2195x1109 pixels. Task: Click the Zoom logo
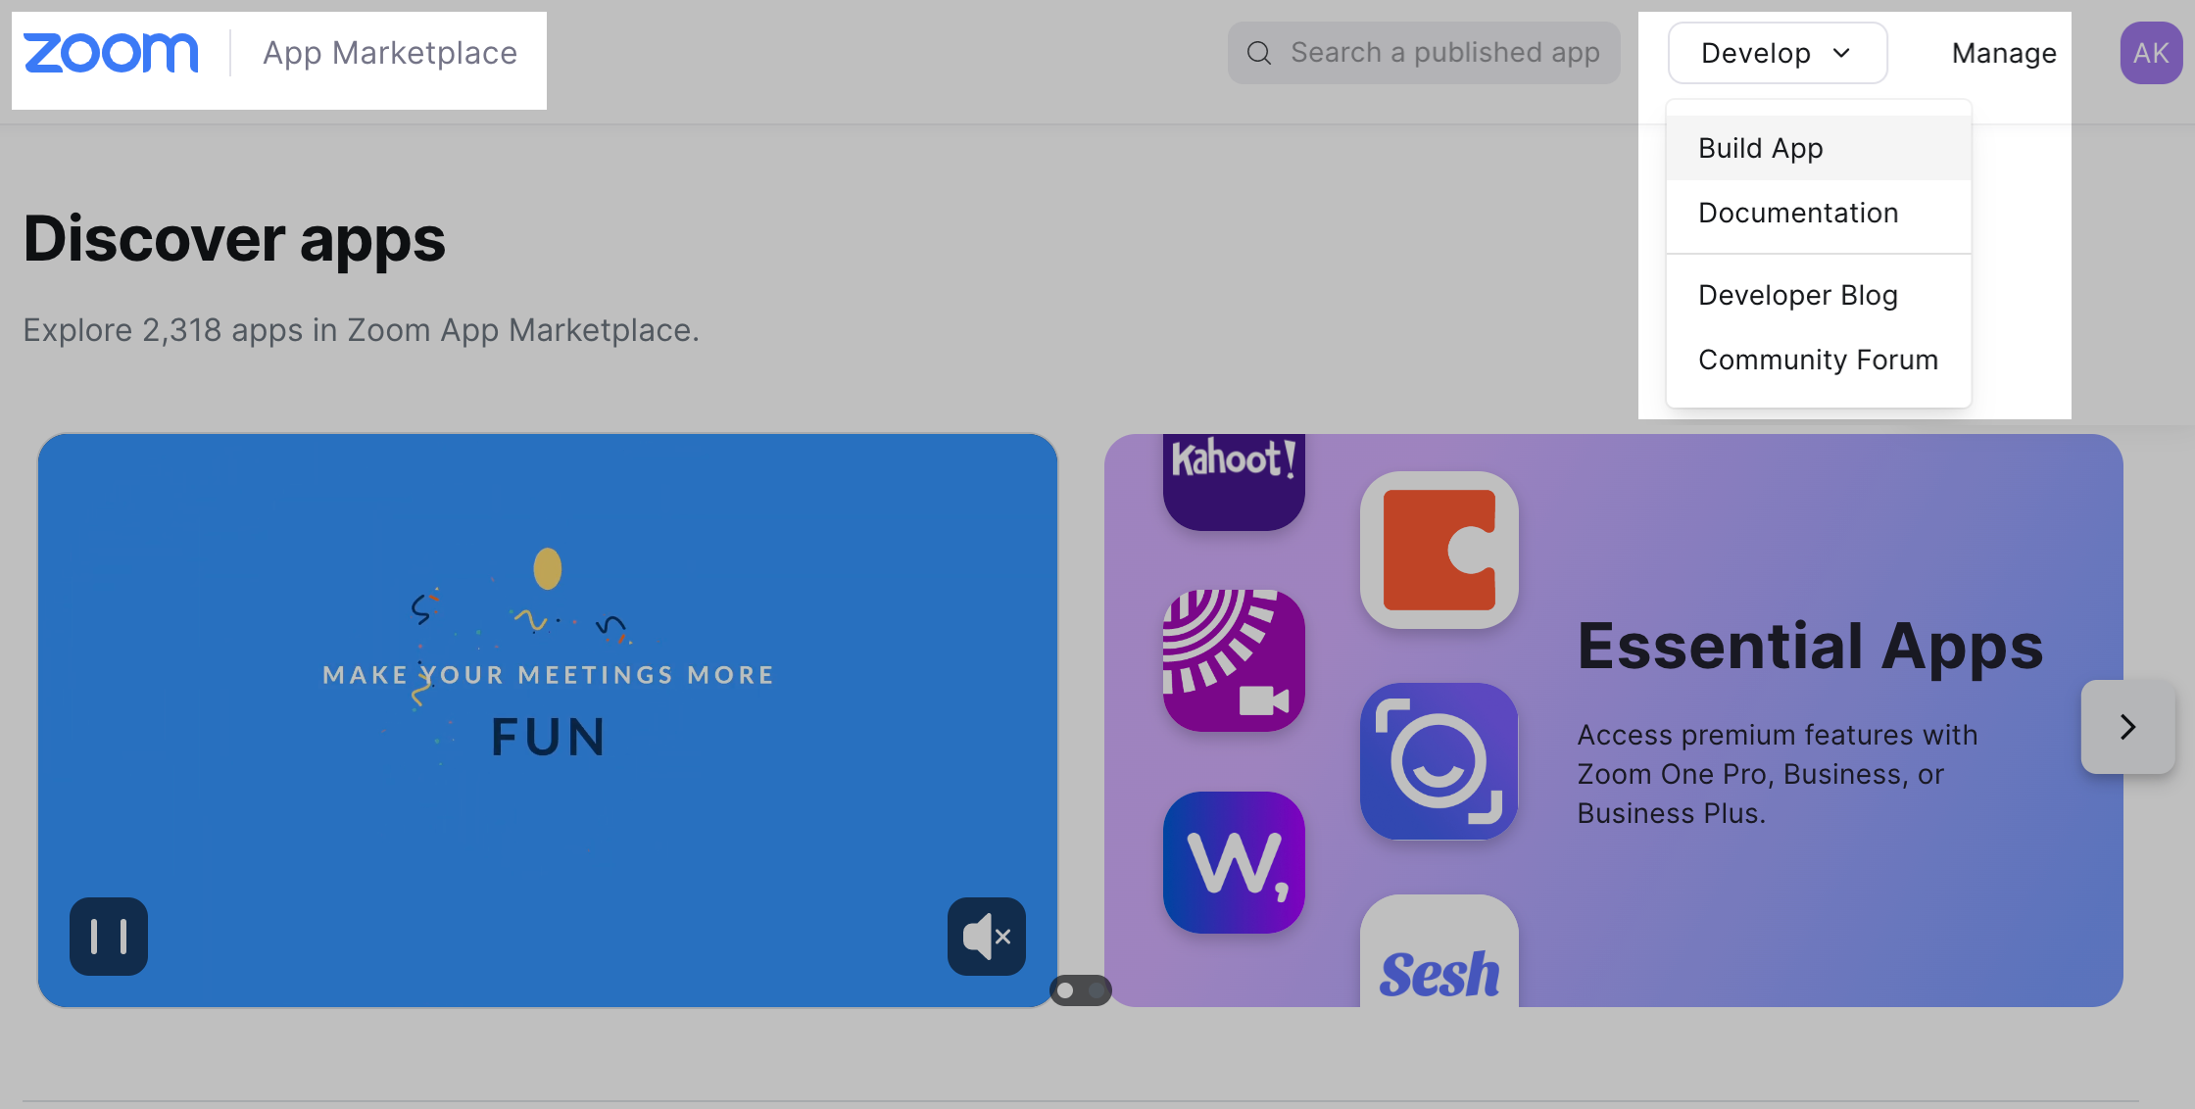point(111,53)
